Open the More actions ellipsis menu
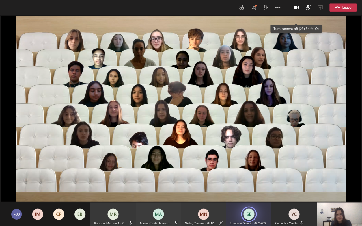This screenshot has width=362, height=226. pos(278,8)
